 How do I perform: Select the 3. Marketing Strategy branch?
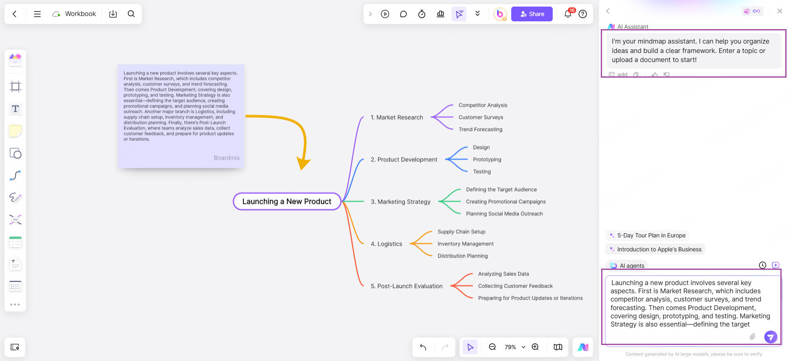(401, 202)
